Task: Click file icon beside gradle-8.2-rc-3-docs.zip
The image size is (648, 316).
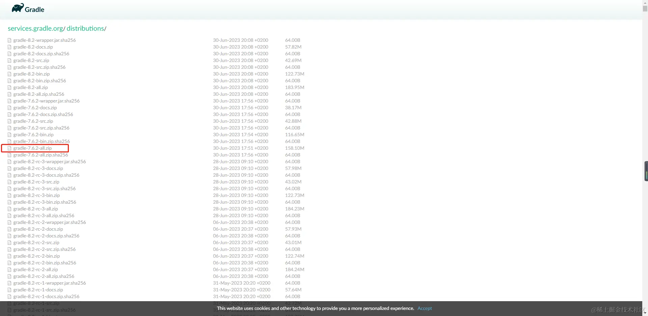Action: 9,168
